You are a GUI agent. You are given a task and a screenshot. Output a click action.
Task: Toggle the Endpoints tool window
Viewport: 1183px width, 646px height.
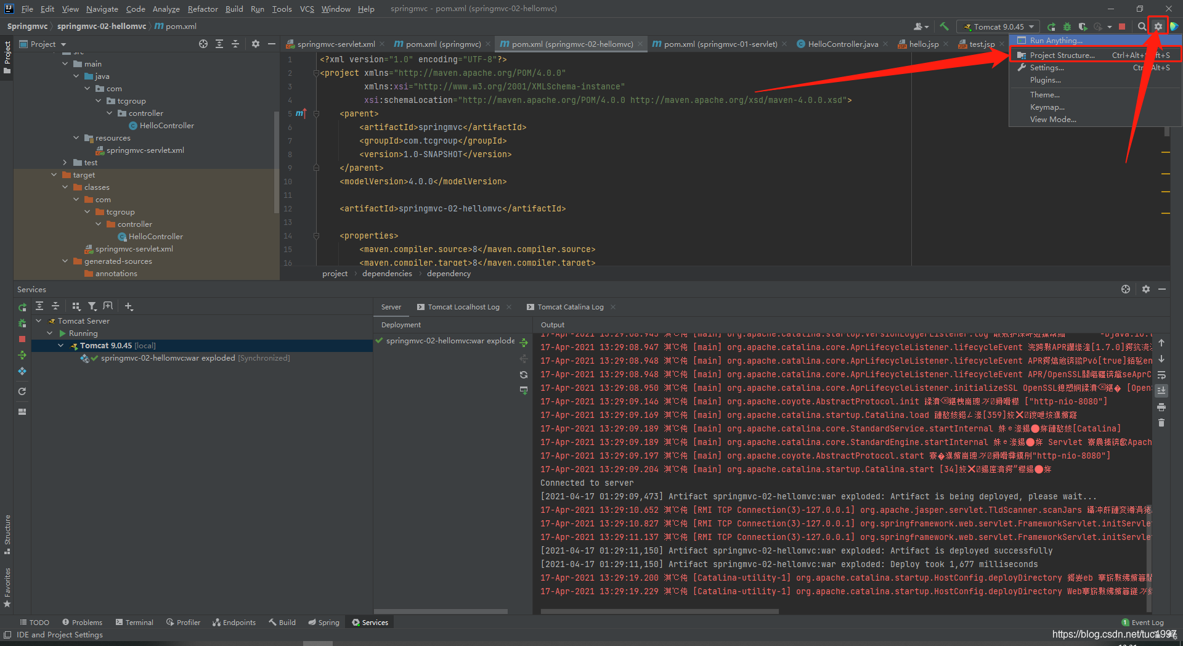pos(234,623)
